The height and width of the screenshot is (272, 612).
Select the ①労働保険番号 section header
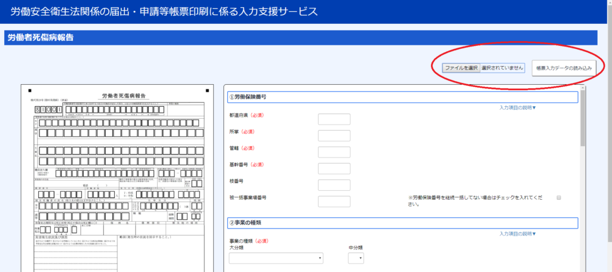coord(402,97)
